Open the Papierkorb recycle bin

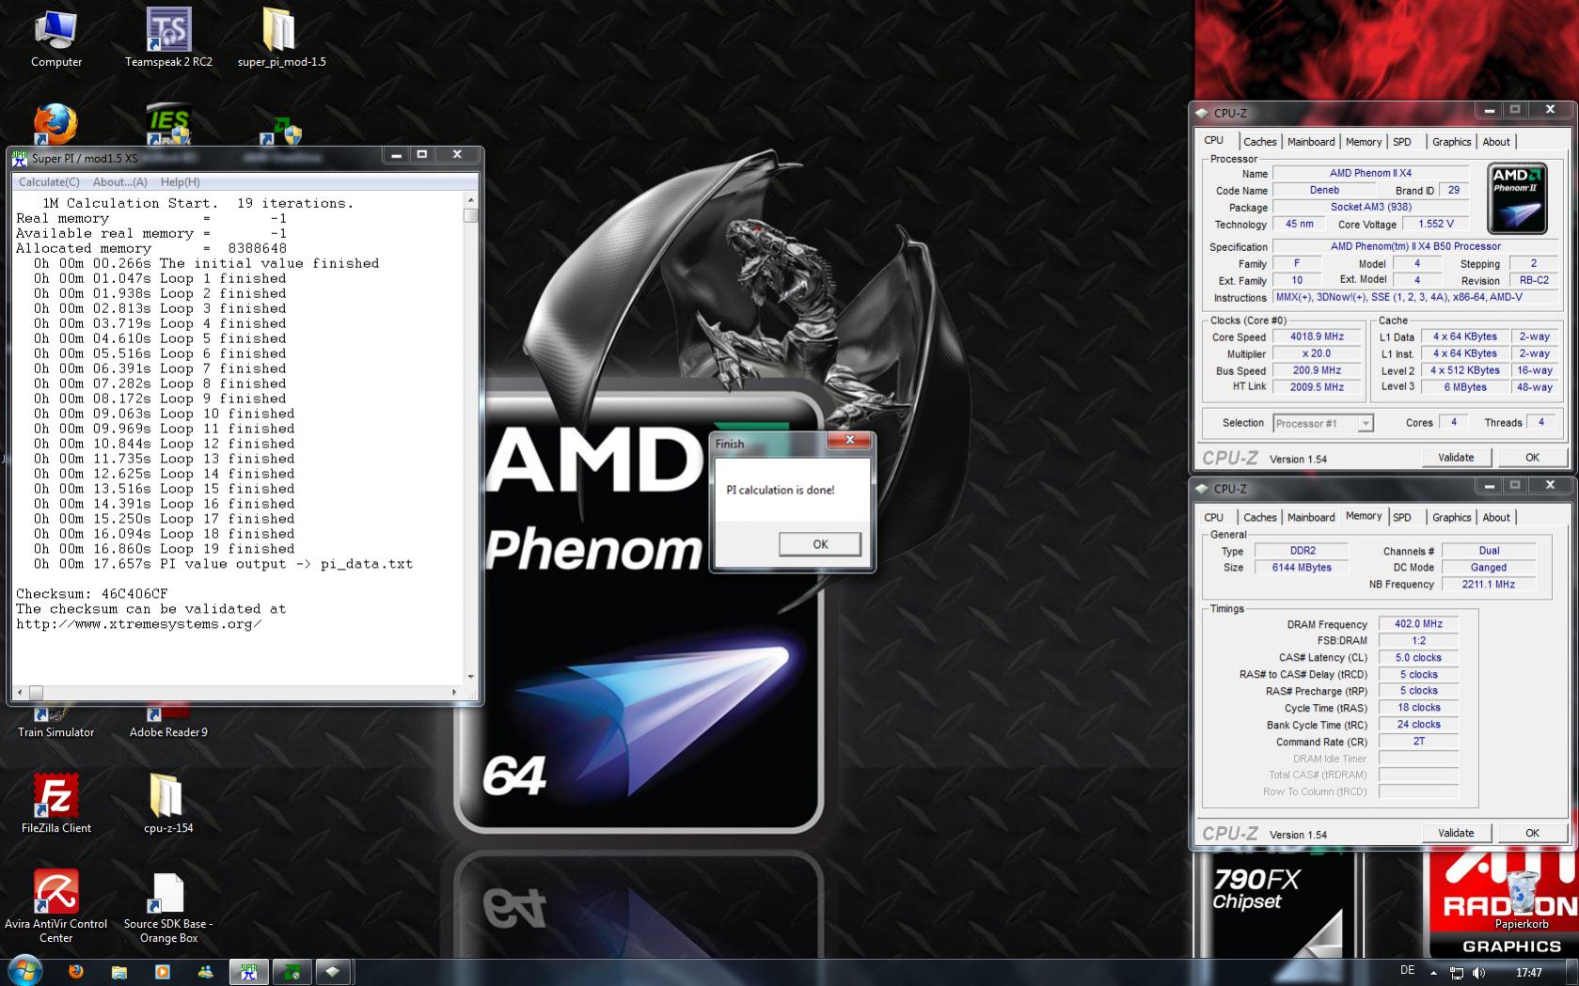click(x=1522, y=900)
